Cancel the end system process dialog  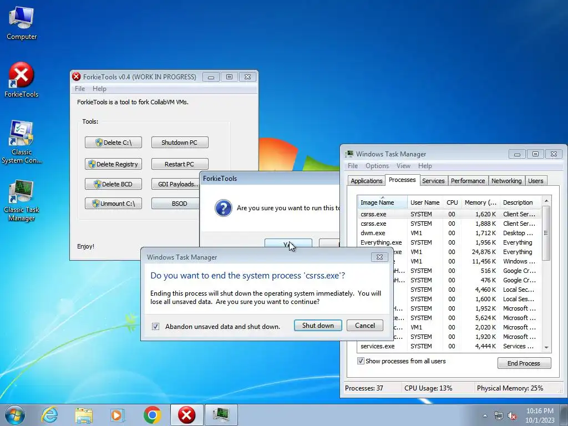365,325
